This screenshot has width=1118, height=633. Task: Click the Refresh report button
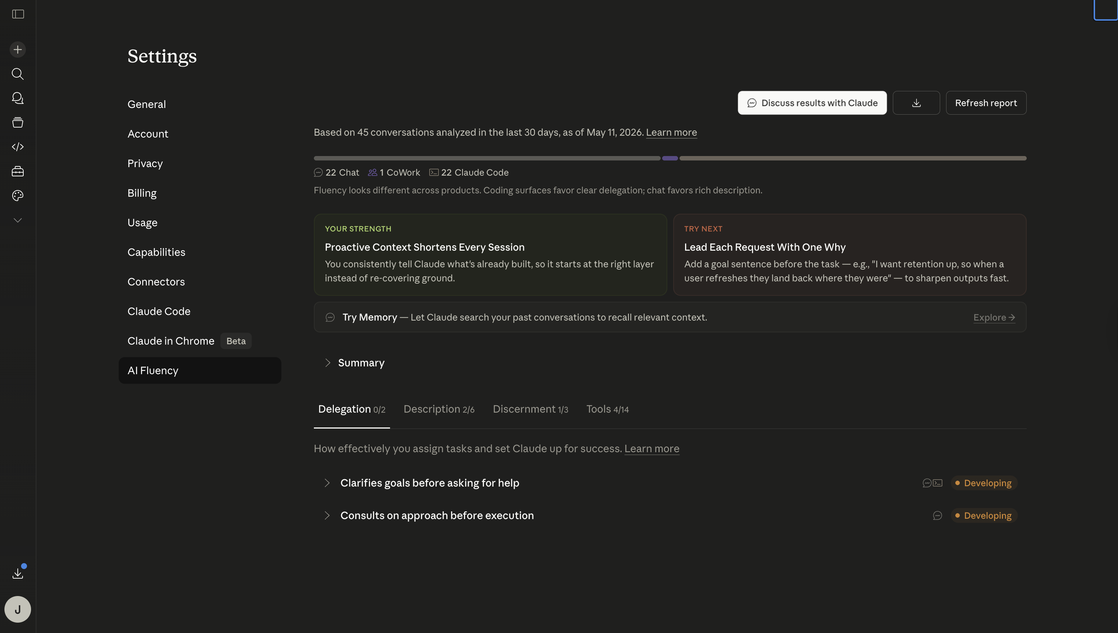986,103
